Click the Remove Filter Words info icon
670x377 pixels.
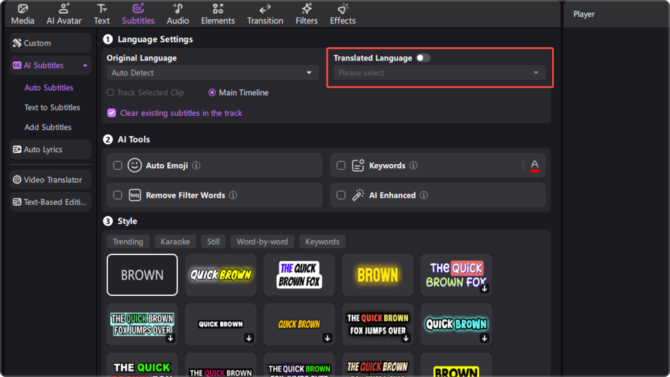pos(233,195)
